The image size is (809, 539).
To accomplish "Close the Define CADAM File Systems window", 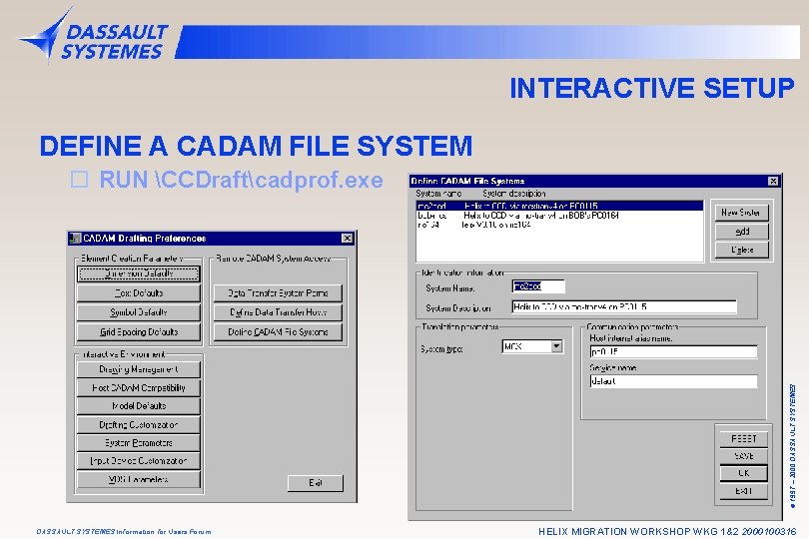I will (x=773, y=181).
